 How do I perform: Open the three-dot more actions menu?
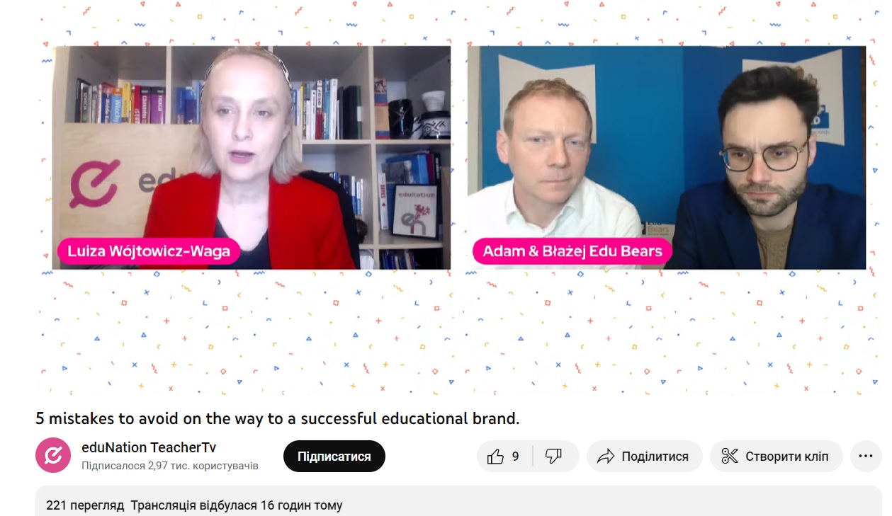(866, 456)
